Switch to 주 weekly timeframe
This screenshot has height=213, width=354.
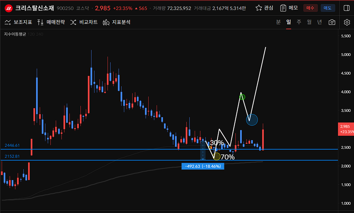click(299, 22)
